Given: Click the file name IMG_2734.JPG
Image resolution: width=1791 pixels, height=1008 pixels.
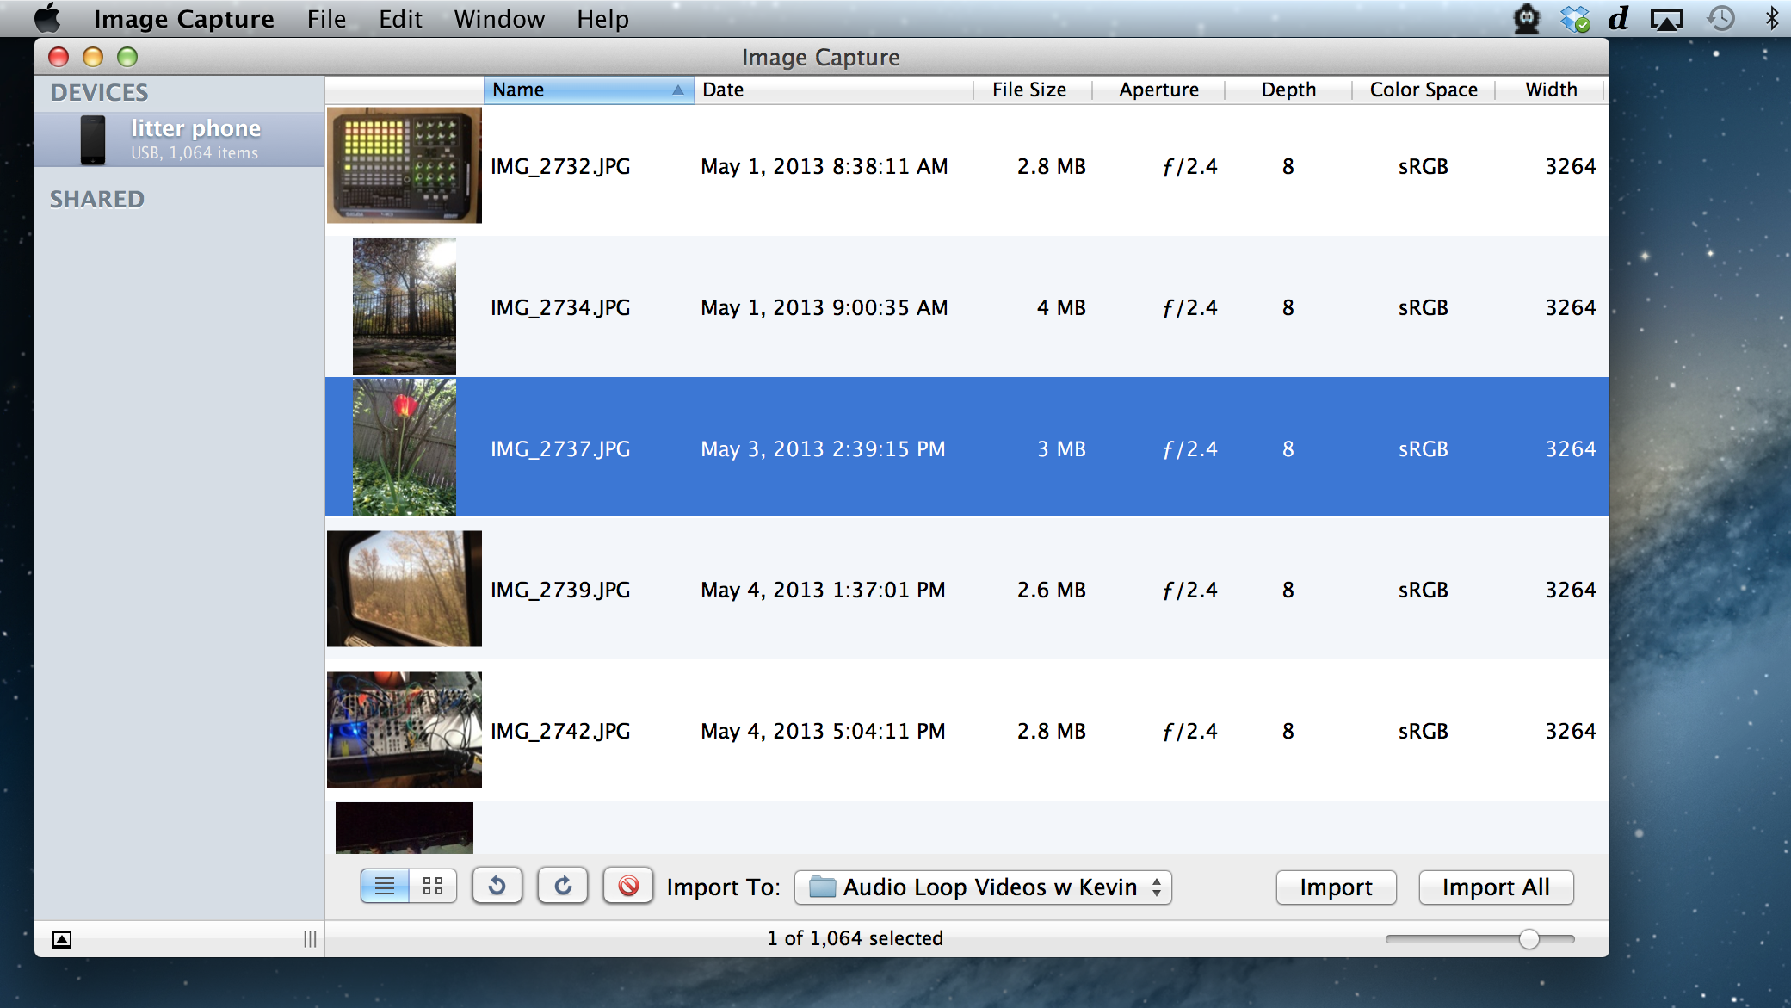Looking at the screenshot, I should click(x=560, y=307).
